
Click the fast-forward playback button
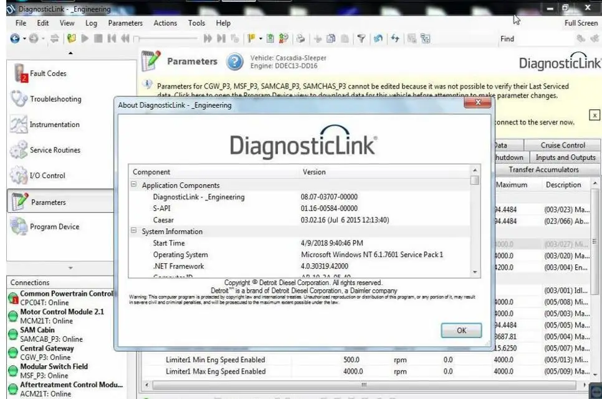coord(208,39)
